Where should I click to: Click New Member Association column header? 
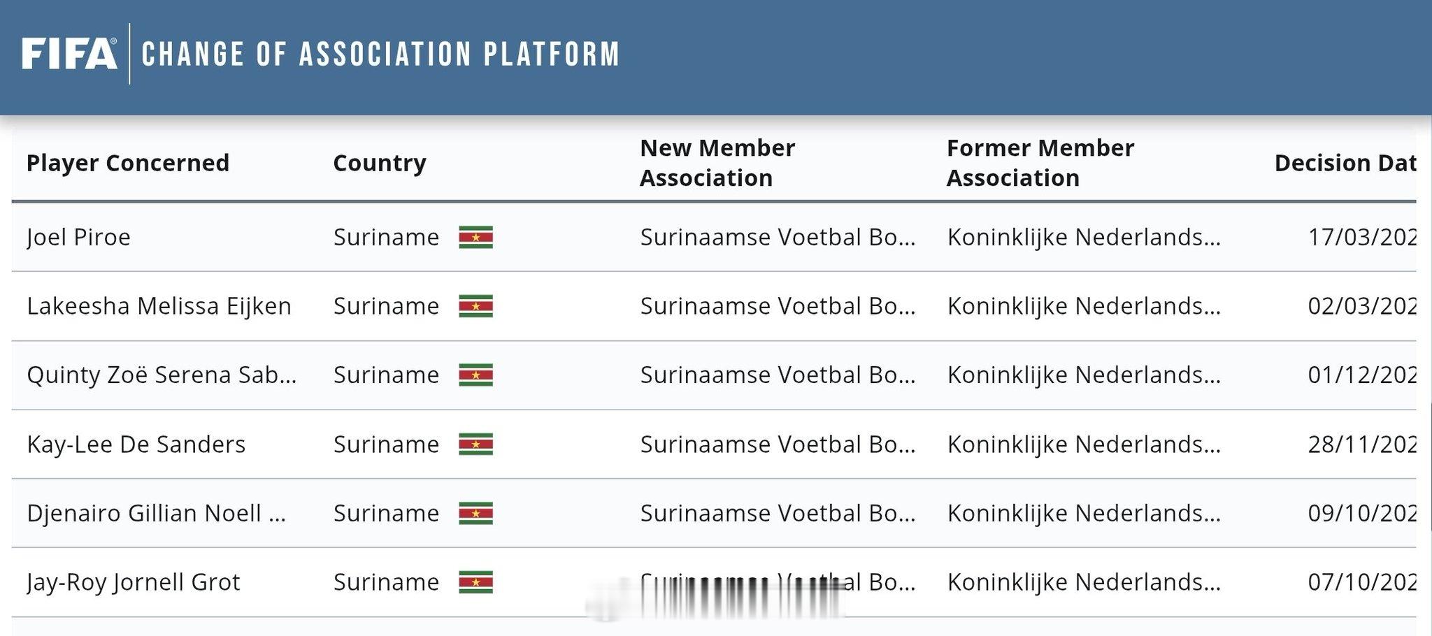(717, 163)
